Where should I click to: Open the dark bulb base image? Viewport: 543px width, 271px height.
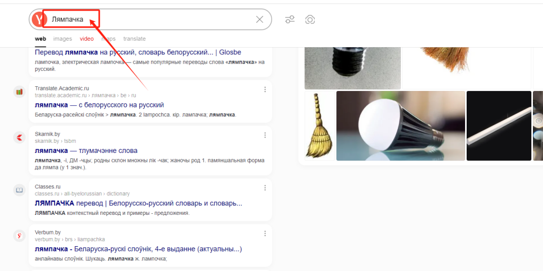tap(353, 68)
